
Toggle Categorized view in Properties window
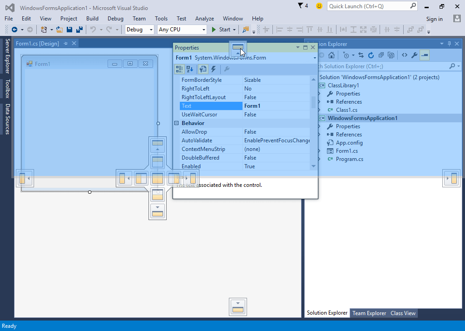point(179,69)
